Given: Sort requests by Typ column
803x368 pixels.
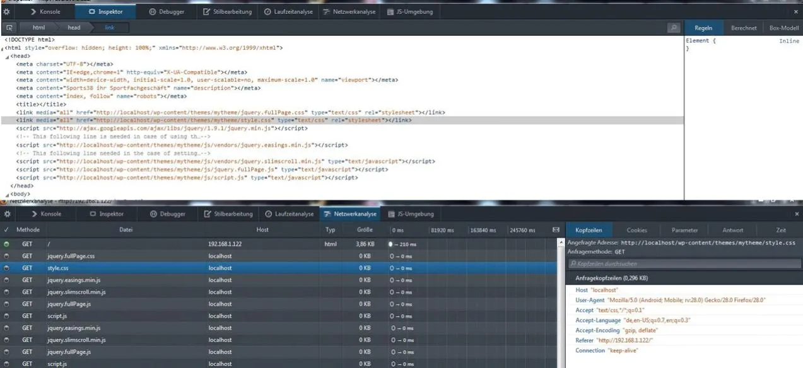Looking at the screenshot, I should pyautogui.click(x=331, y=230).
